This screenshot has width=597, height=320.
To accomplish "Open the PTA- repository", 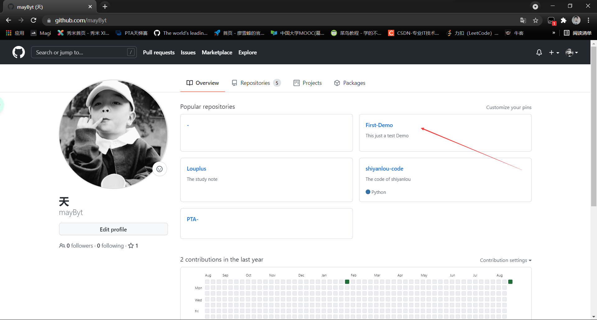I will (x=192, y=219).
